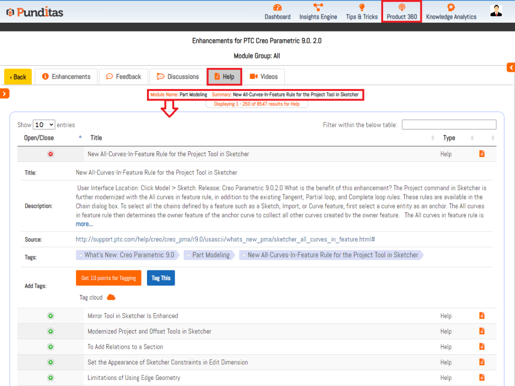Click document icon for Limitations of Using Edge Geometry
The width and height of the screenshot is (515, 386).
click(x=482, y=377)
